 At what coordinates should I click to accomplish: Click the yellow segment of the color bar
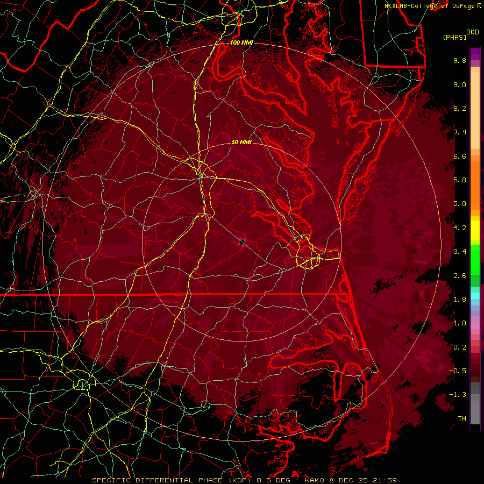coord(475,230)
